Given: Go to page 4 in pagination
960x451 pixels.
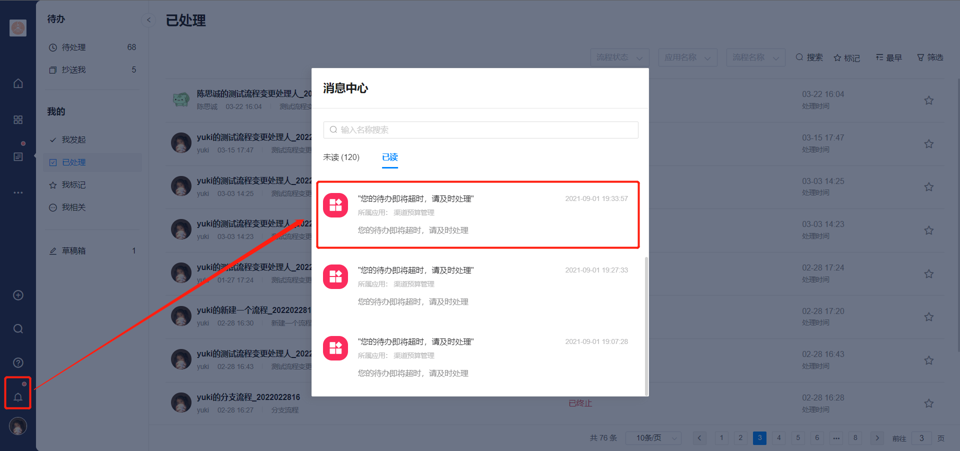Looking at the screenshot, I should pyautogui.click(x=778, y=438).
